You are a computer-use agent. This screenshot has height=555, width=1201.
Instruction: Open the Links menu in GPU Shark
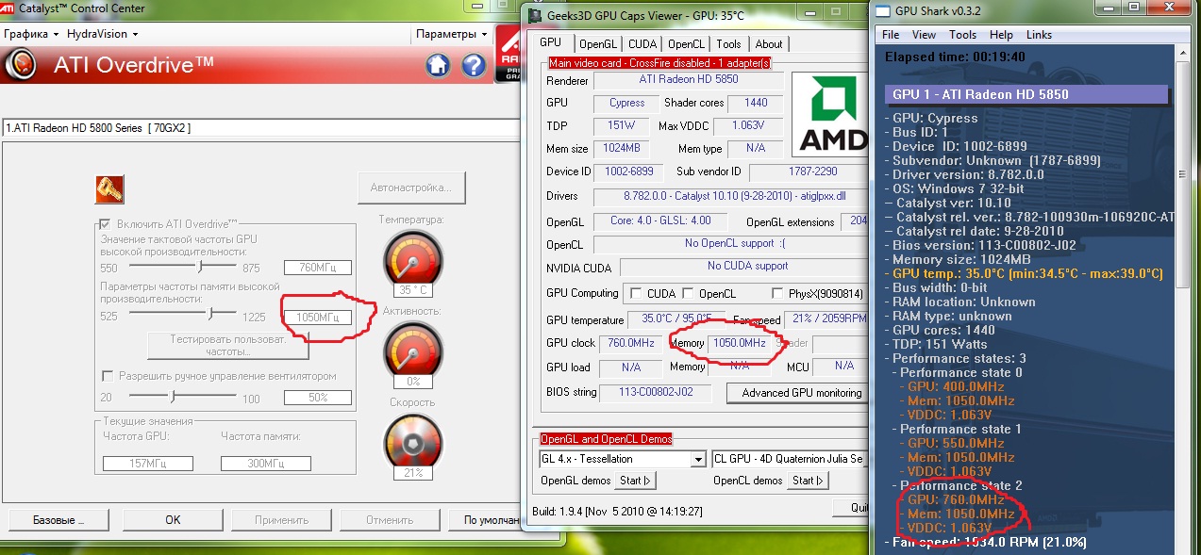[x=1039, y=35]
